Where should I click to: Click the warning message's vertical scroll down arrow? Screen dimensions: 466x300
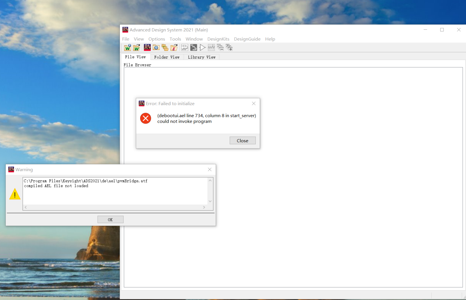pyautogui.click(x=210, y=201)
